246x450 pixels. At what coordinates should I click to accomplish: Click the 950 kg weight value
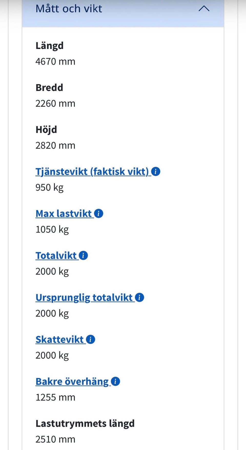click(49, 188)
